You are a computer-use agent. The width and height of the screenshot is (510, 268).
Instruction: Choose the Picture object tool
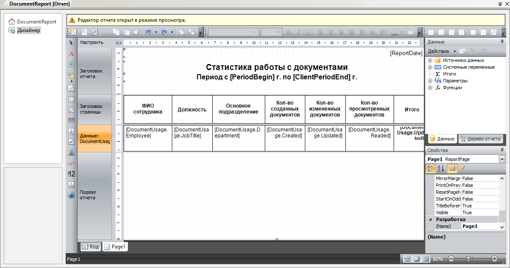(71, 64)
